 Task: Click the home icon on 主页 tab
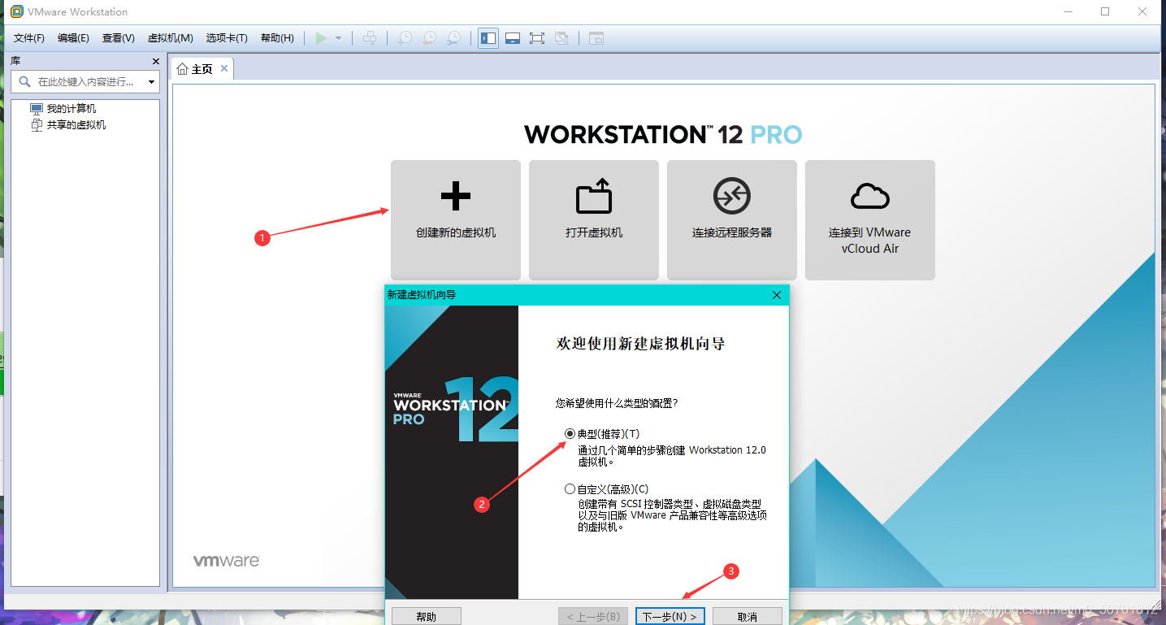182,69
